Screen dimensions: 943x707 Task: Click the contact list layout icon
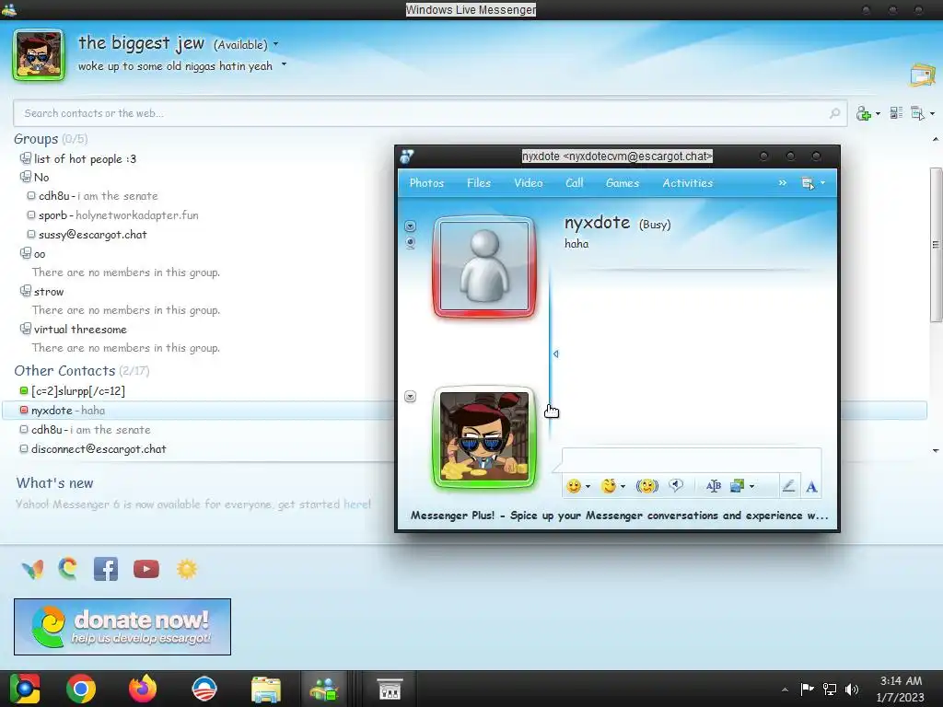[x=896, y=113]
